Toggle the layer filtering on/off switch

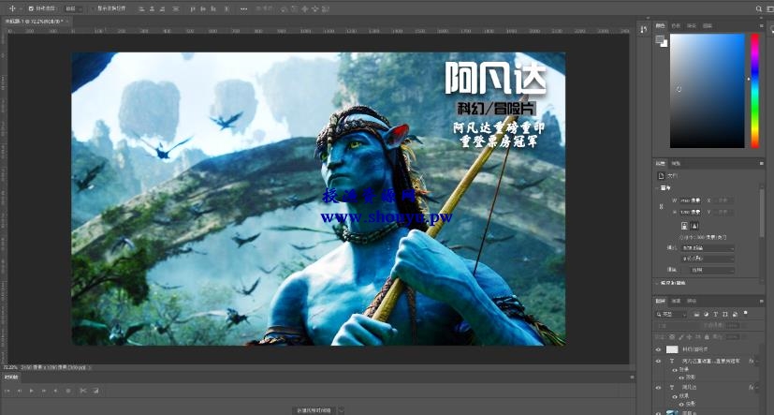pyautogui.click(x=745, y=313)
